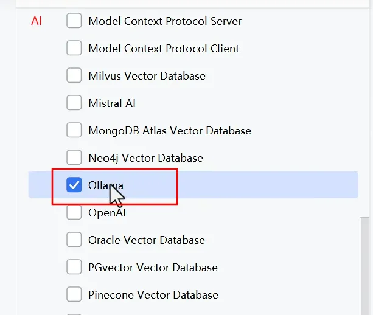
Task: Enable the Model Context Protocol Server checkbox
Action: 74,21
